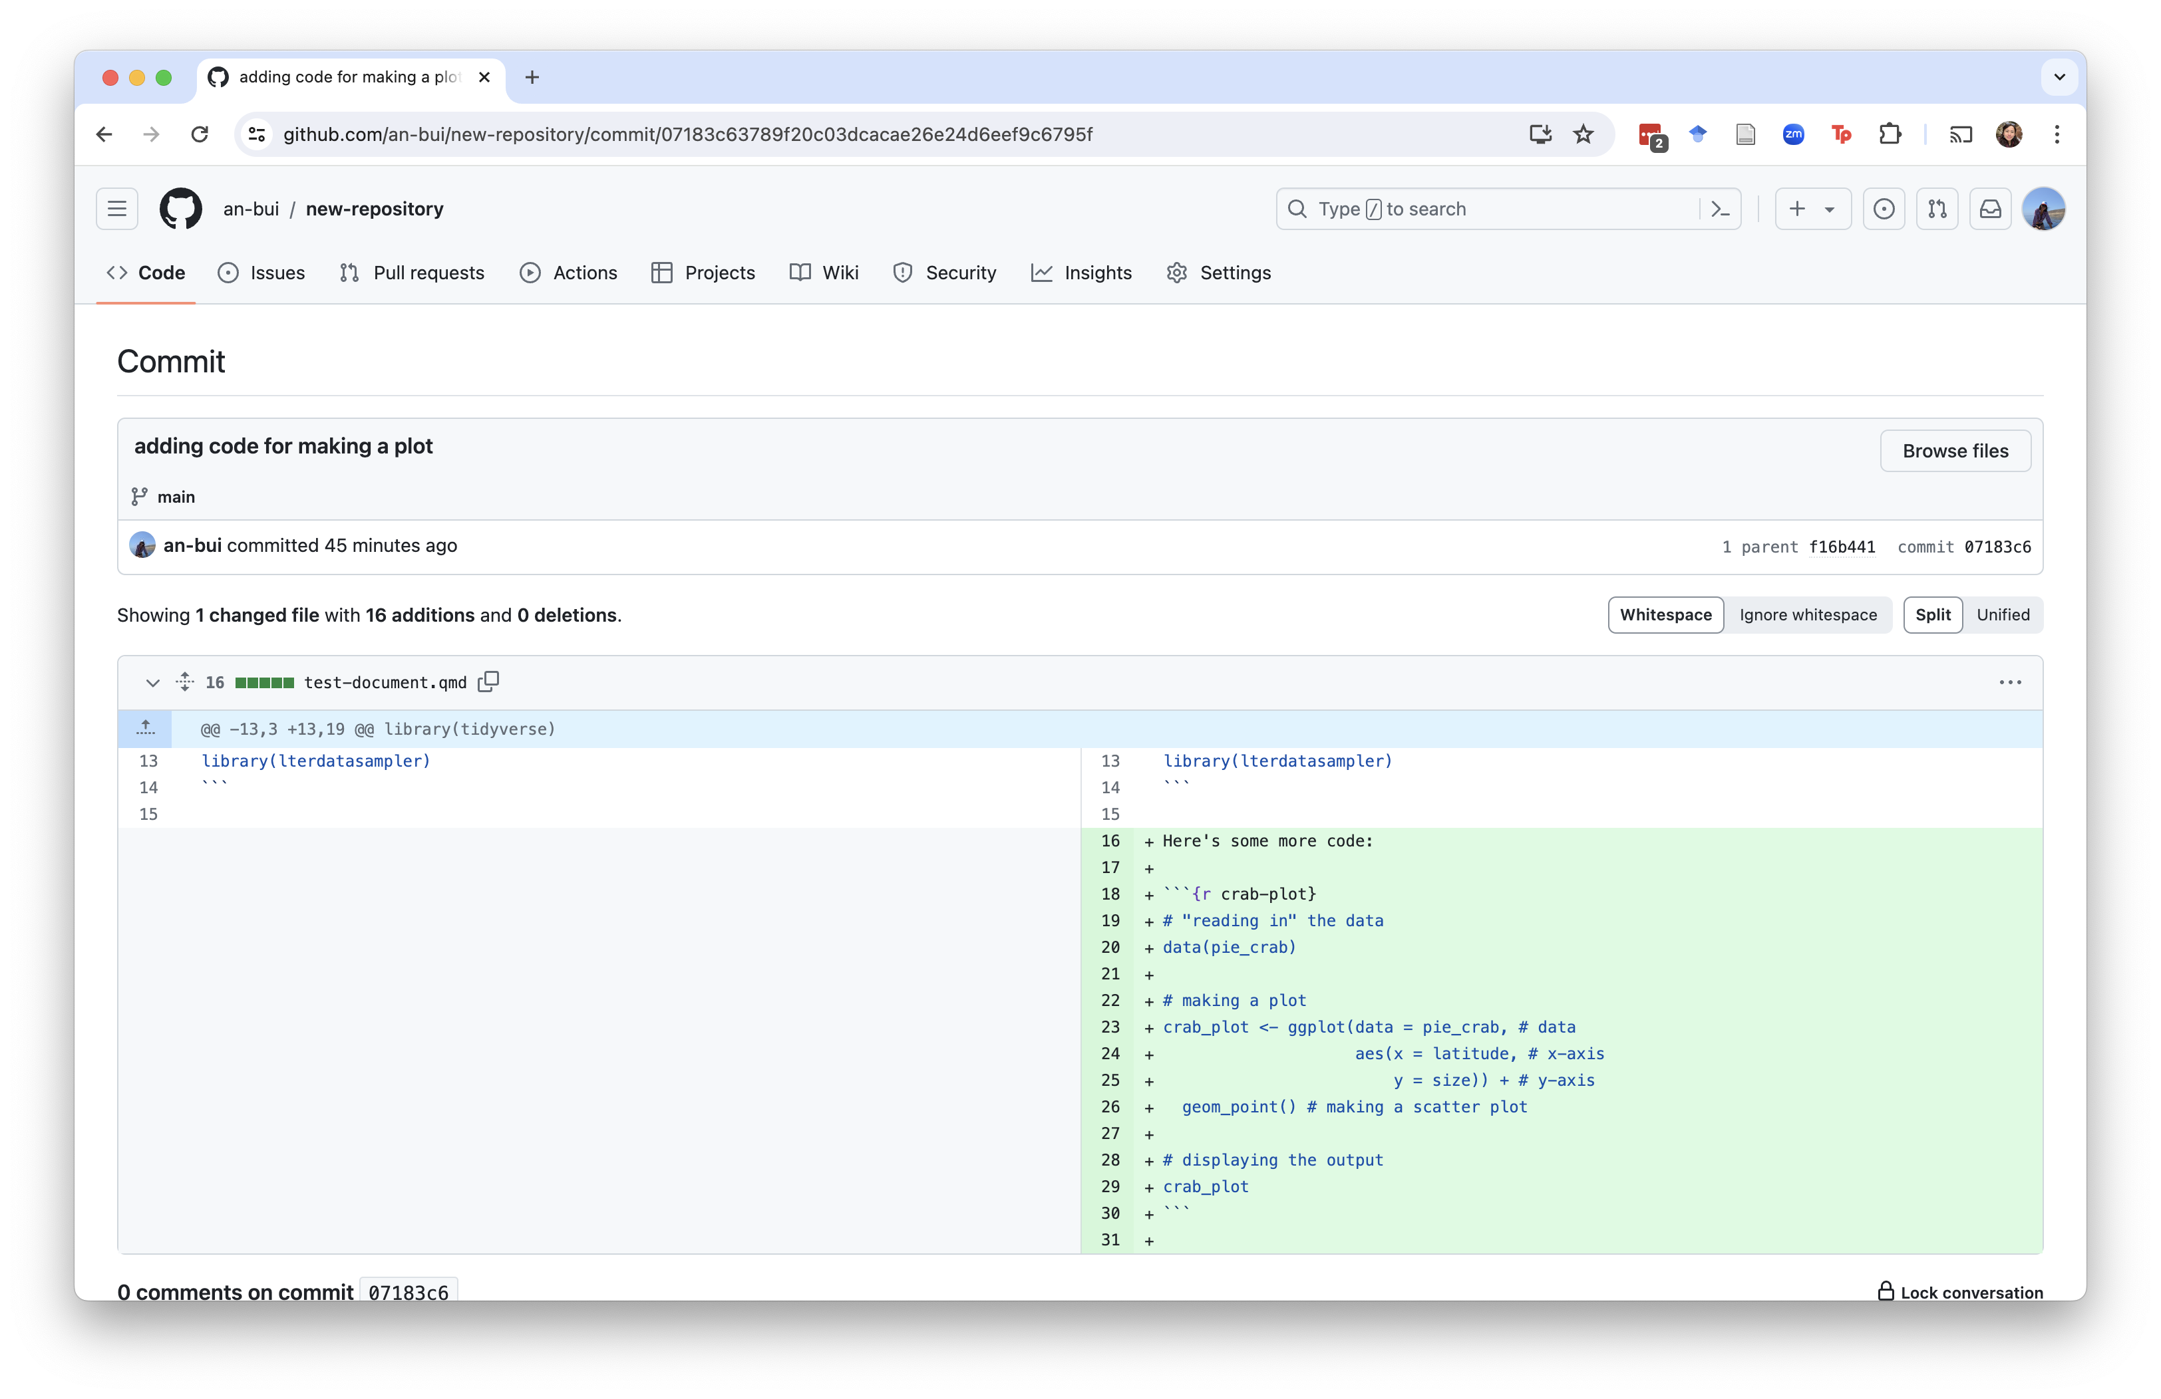Open the hamburger navigation menu

coord(117,209)
